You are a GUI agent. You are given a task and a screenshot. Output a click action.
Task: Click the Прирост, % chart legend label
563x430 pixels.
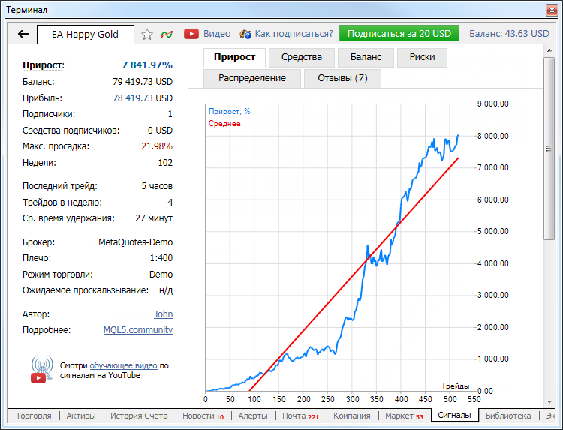230,111
